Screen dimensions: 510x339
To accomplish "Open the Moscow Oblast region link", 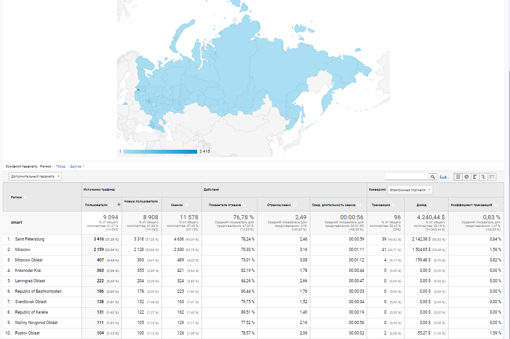I will [x=29, y=260].
